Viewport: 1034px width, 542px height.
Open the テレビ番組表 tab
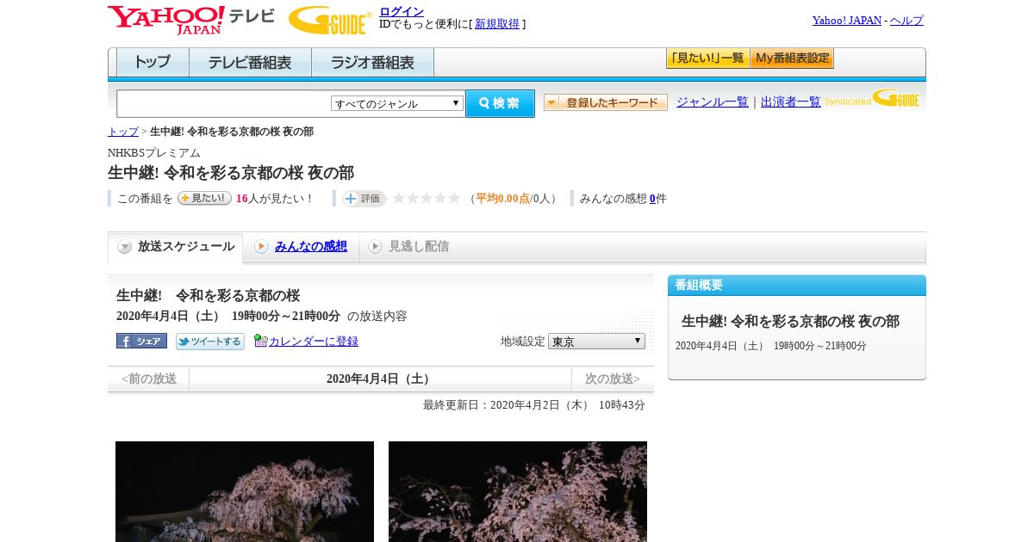(250, 63)
